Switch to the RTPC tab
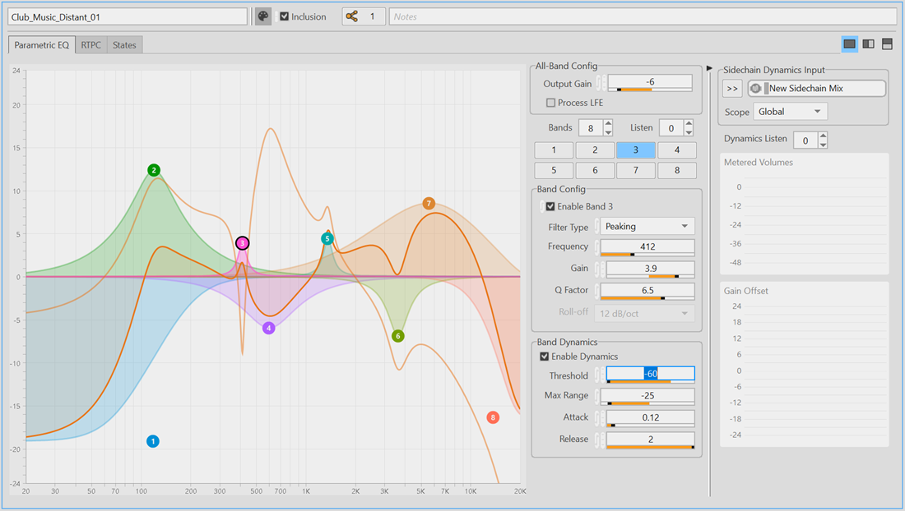 (x=90, y=45)
